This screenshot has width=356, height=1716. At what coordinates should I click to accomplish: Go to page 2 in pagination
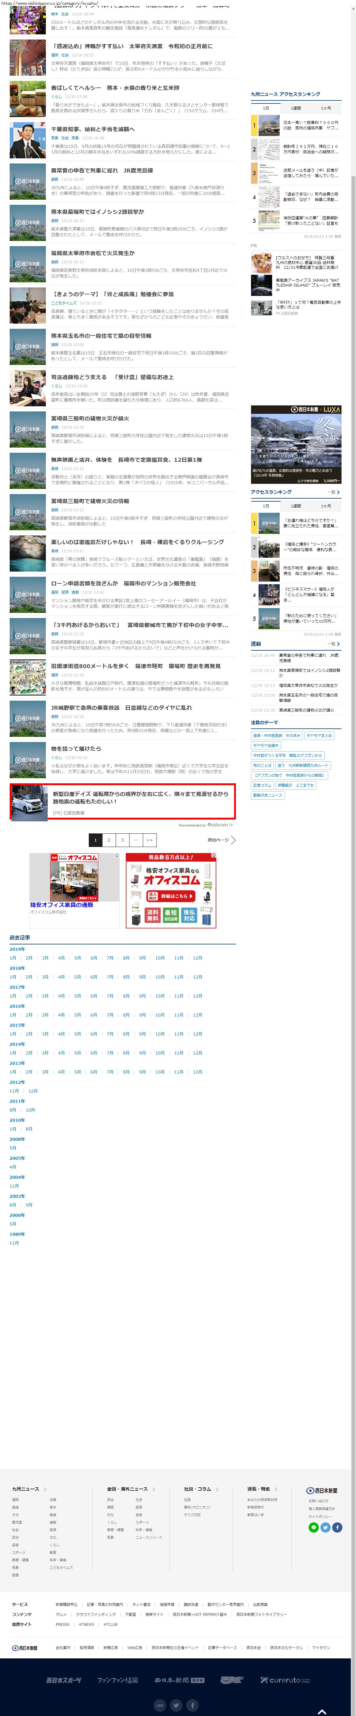(x=109, y=840)
